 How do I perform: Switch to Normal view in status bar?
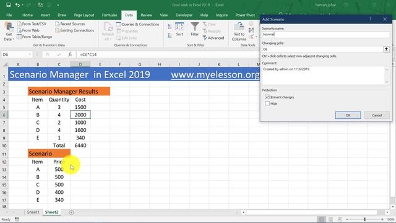tap(321, 219)
